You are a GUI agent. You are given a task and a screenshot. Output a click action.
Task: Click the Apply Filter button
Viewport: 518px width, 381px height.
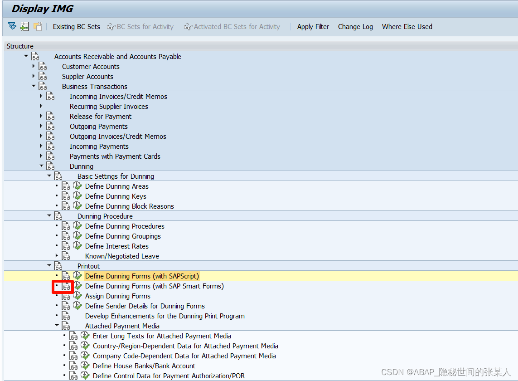[313, 27]
